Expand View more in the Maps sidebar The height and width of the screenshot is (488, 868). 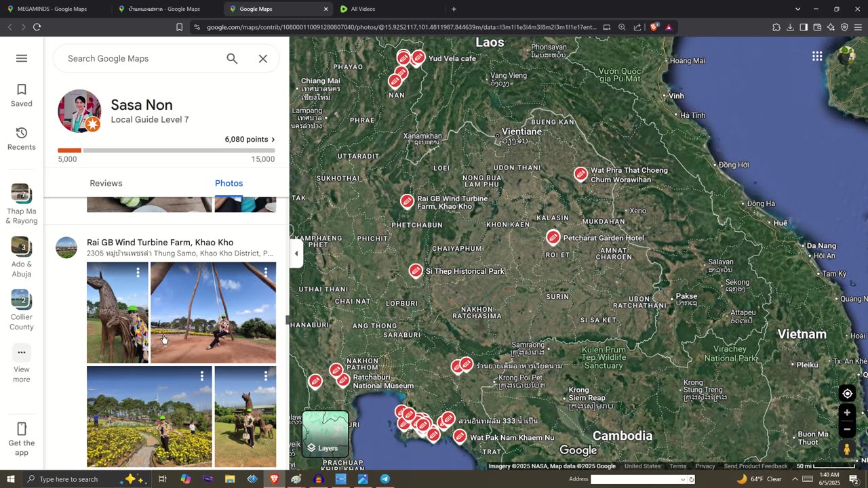(x=22, y=364)
